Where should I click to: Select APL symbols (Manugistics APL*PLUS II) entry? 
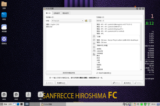pyautogui.click(x=118, y=24)
